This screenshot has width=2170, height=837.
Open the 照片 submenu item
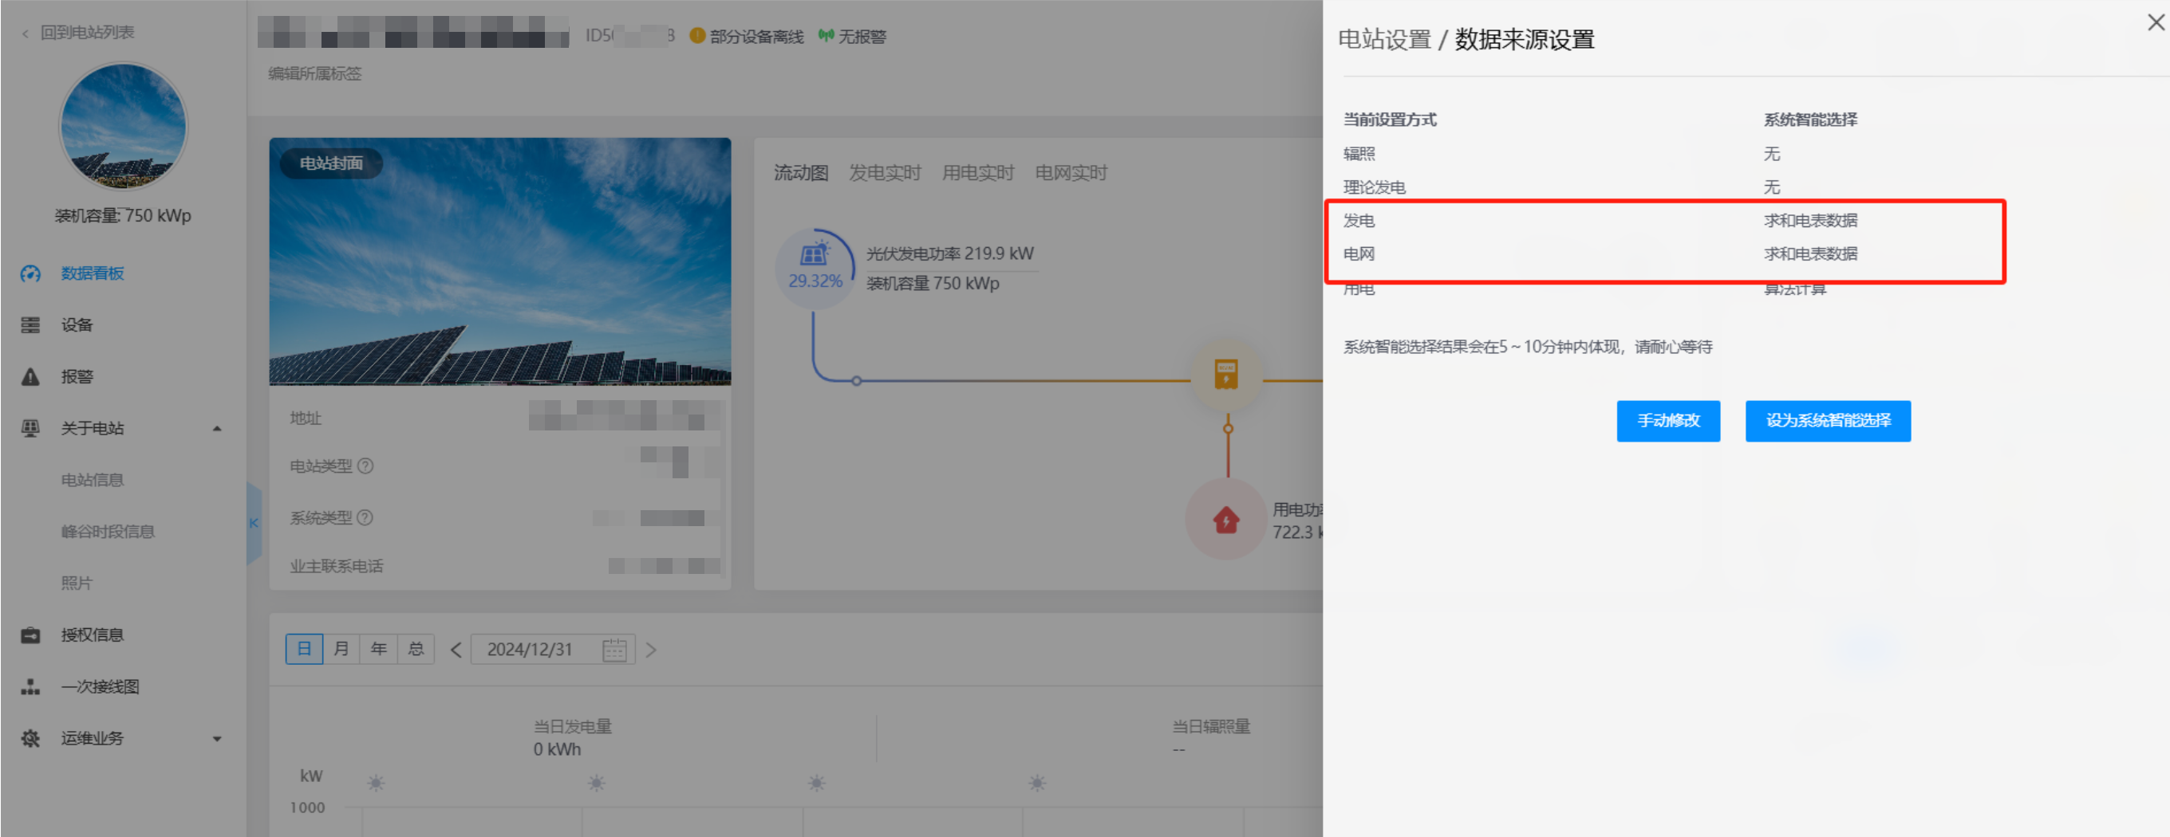point(77,584)
